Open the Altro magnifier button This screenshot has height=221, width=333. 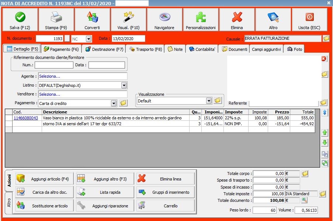(x=273, y=20)
